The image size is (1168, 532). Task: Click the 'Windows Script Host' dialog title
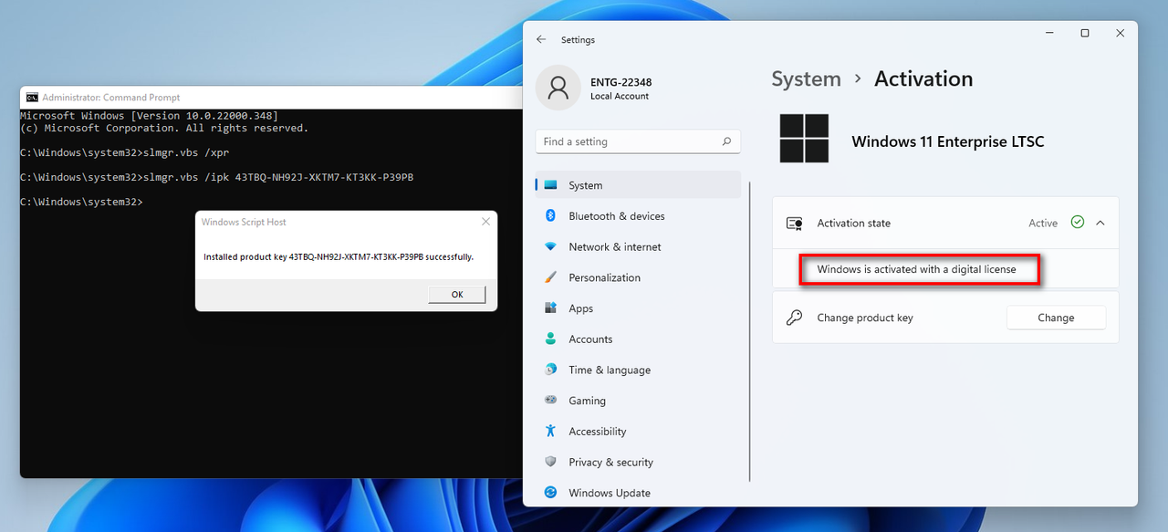244,222
